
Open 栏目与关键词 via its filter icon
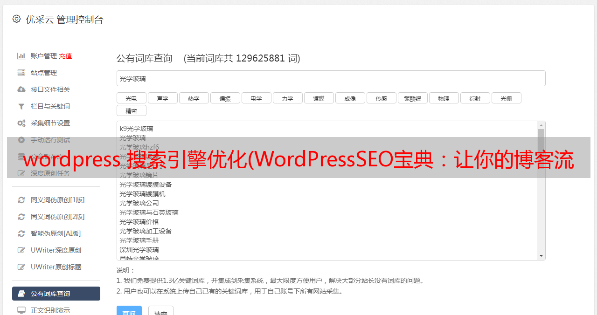pyautogui.click(x=21, y=106)
